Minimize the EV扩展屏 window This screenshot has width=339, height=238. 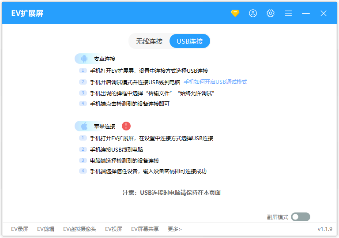point(306,13)
